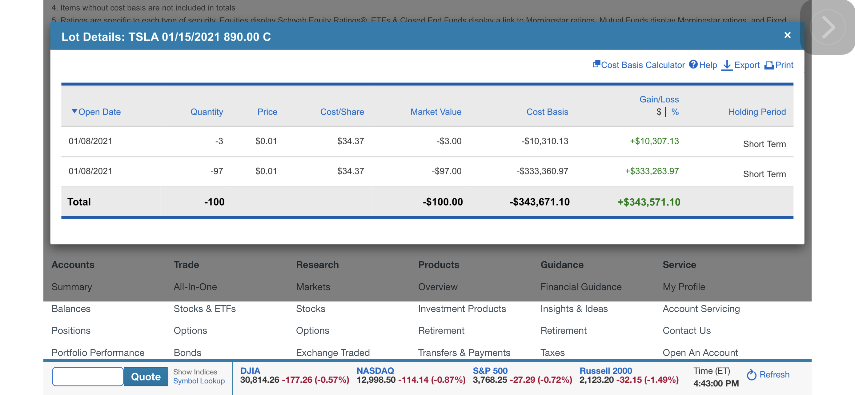
Task: Click the +$10,307.13 gain value
Action: tap(654, 141)
